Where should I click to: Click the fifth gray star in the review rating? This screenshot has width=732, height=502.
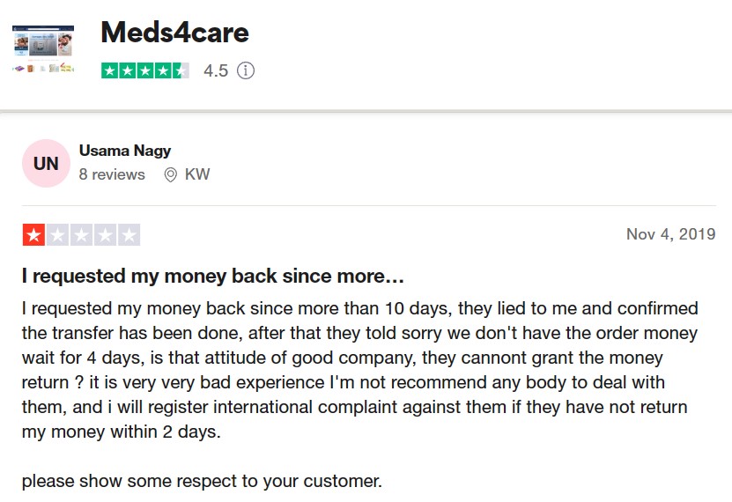pos(129,234)
